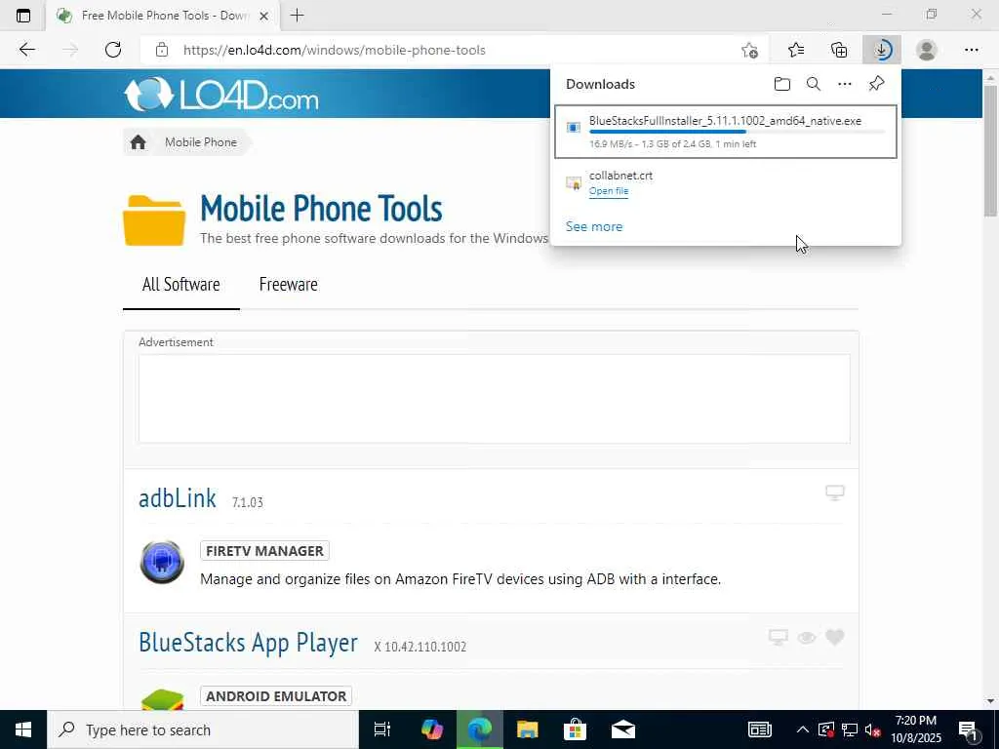Open the Windows Start menu
Screen dimensions: 999x749
coord(23,729)
